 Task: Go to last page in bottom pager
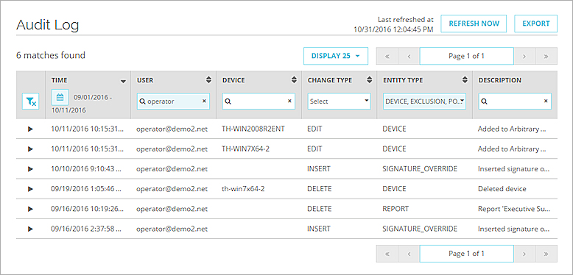546,254
